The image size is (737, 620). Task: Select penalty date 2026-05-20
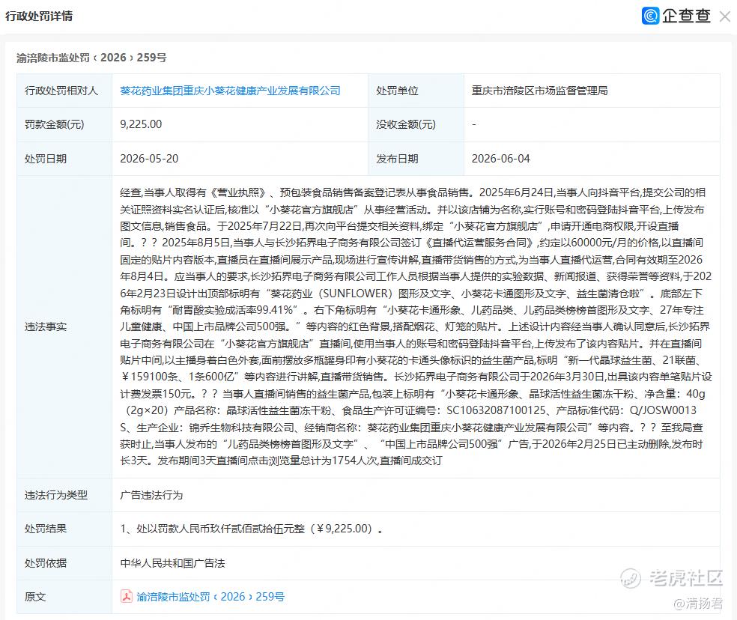[x=149, y=159]
